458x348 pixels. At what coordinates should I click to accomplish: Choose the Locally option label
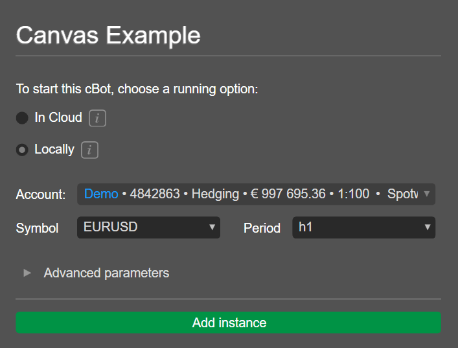point(54,149)
